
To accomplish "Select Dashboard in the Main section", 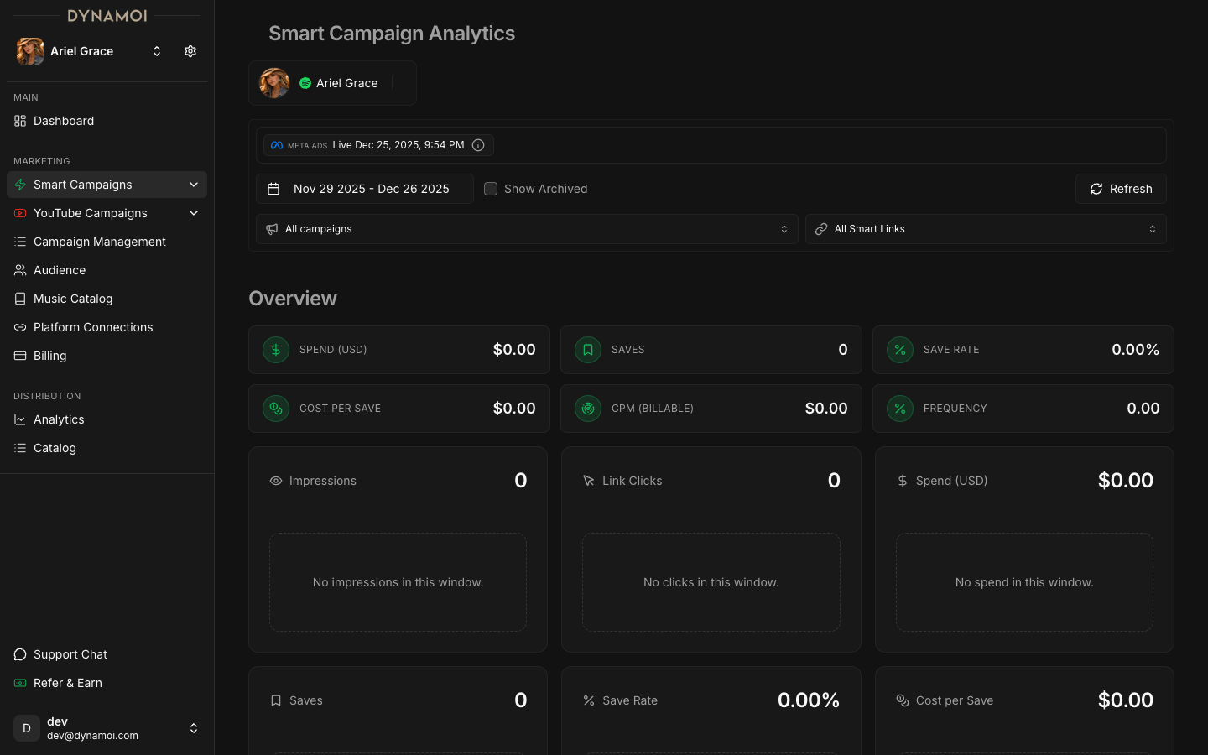I will 63,121.
